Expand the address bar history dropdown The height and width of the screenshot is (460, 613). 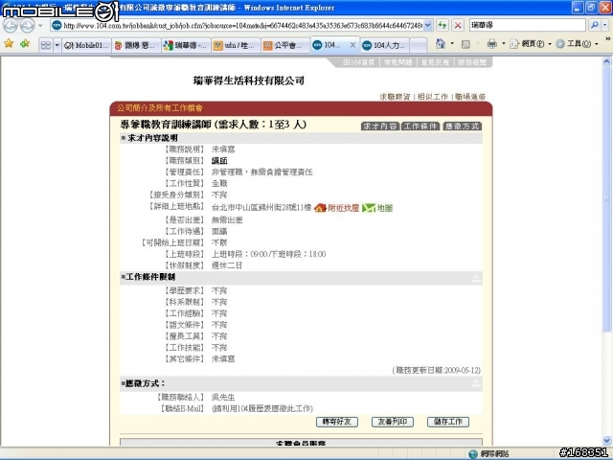[428, 26]
